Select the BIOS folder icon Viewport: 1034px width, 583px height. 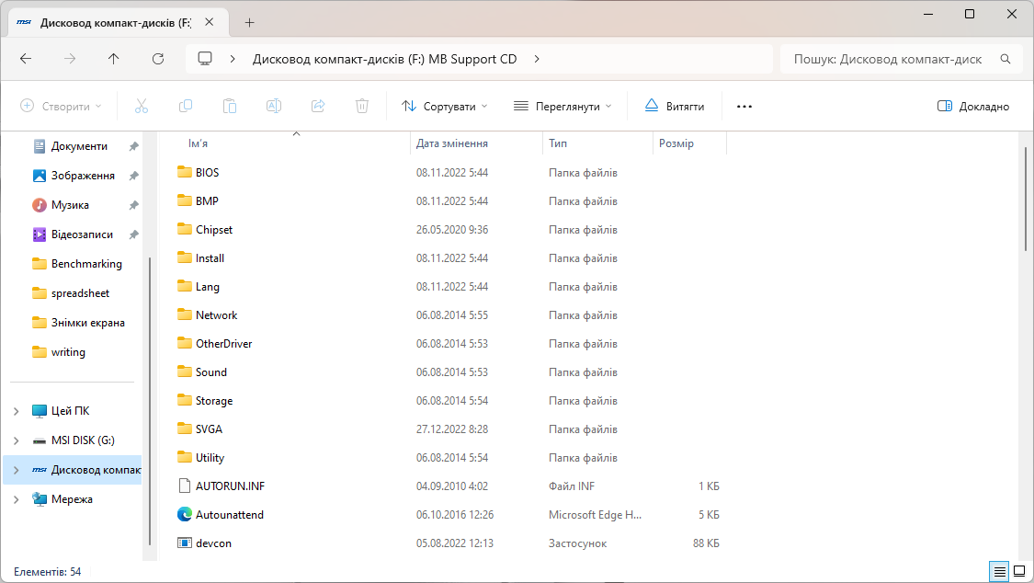(185, 172)
